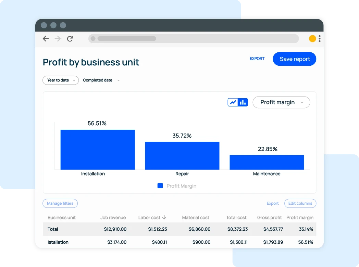The image size is (359, 267).
Task: Click the Save report button
Action: tap(295, 59)
